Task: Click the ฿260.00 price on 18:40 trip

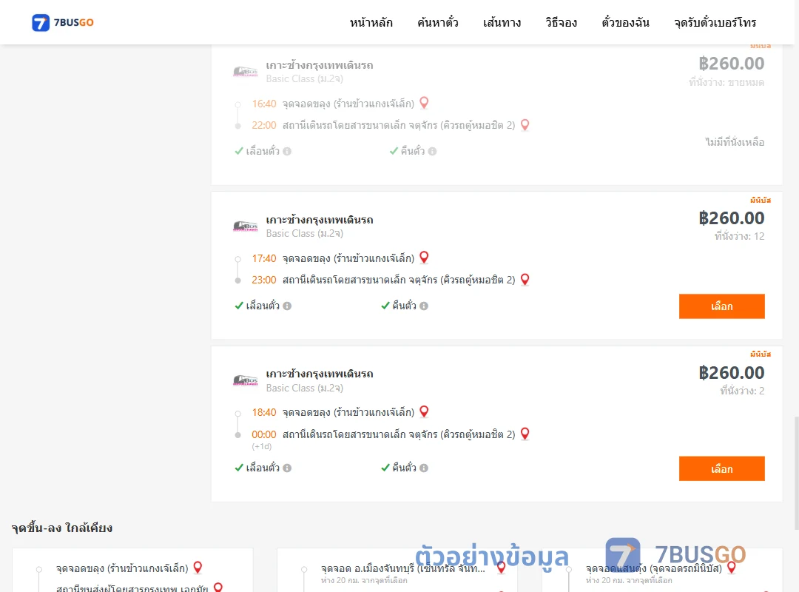Action: click(x=731, y=373)
